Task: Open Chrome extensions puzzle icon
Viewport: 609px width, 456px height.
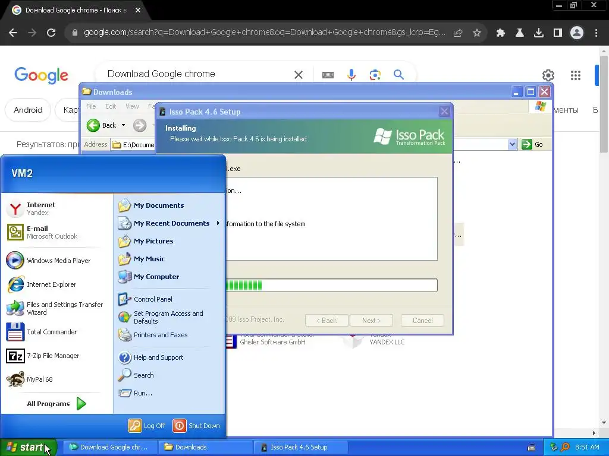Action: (501, 33)
